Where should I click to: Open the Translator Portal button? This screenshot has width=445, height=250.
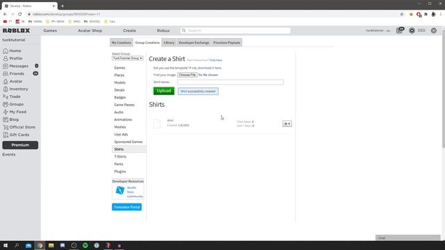point(127,207)
